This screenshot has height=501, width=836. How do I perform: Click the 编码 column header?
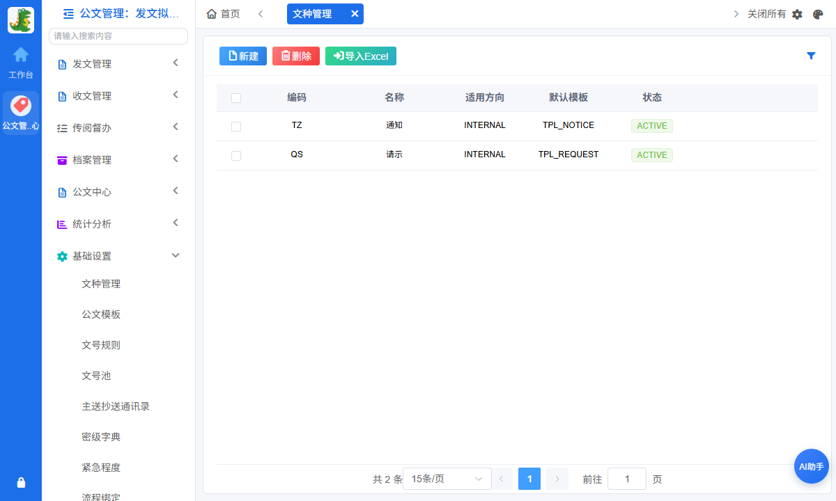point(297,98)
